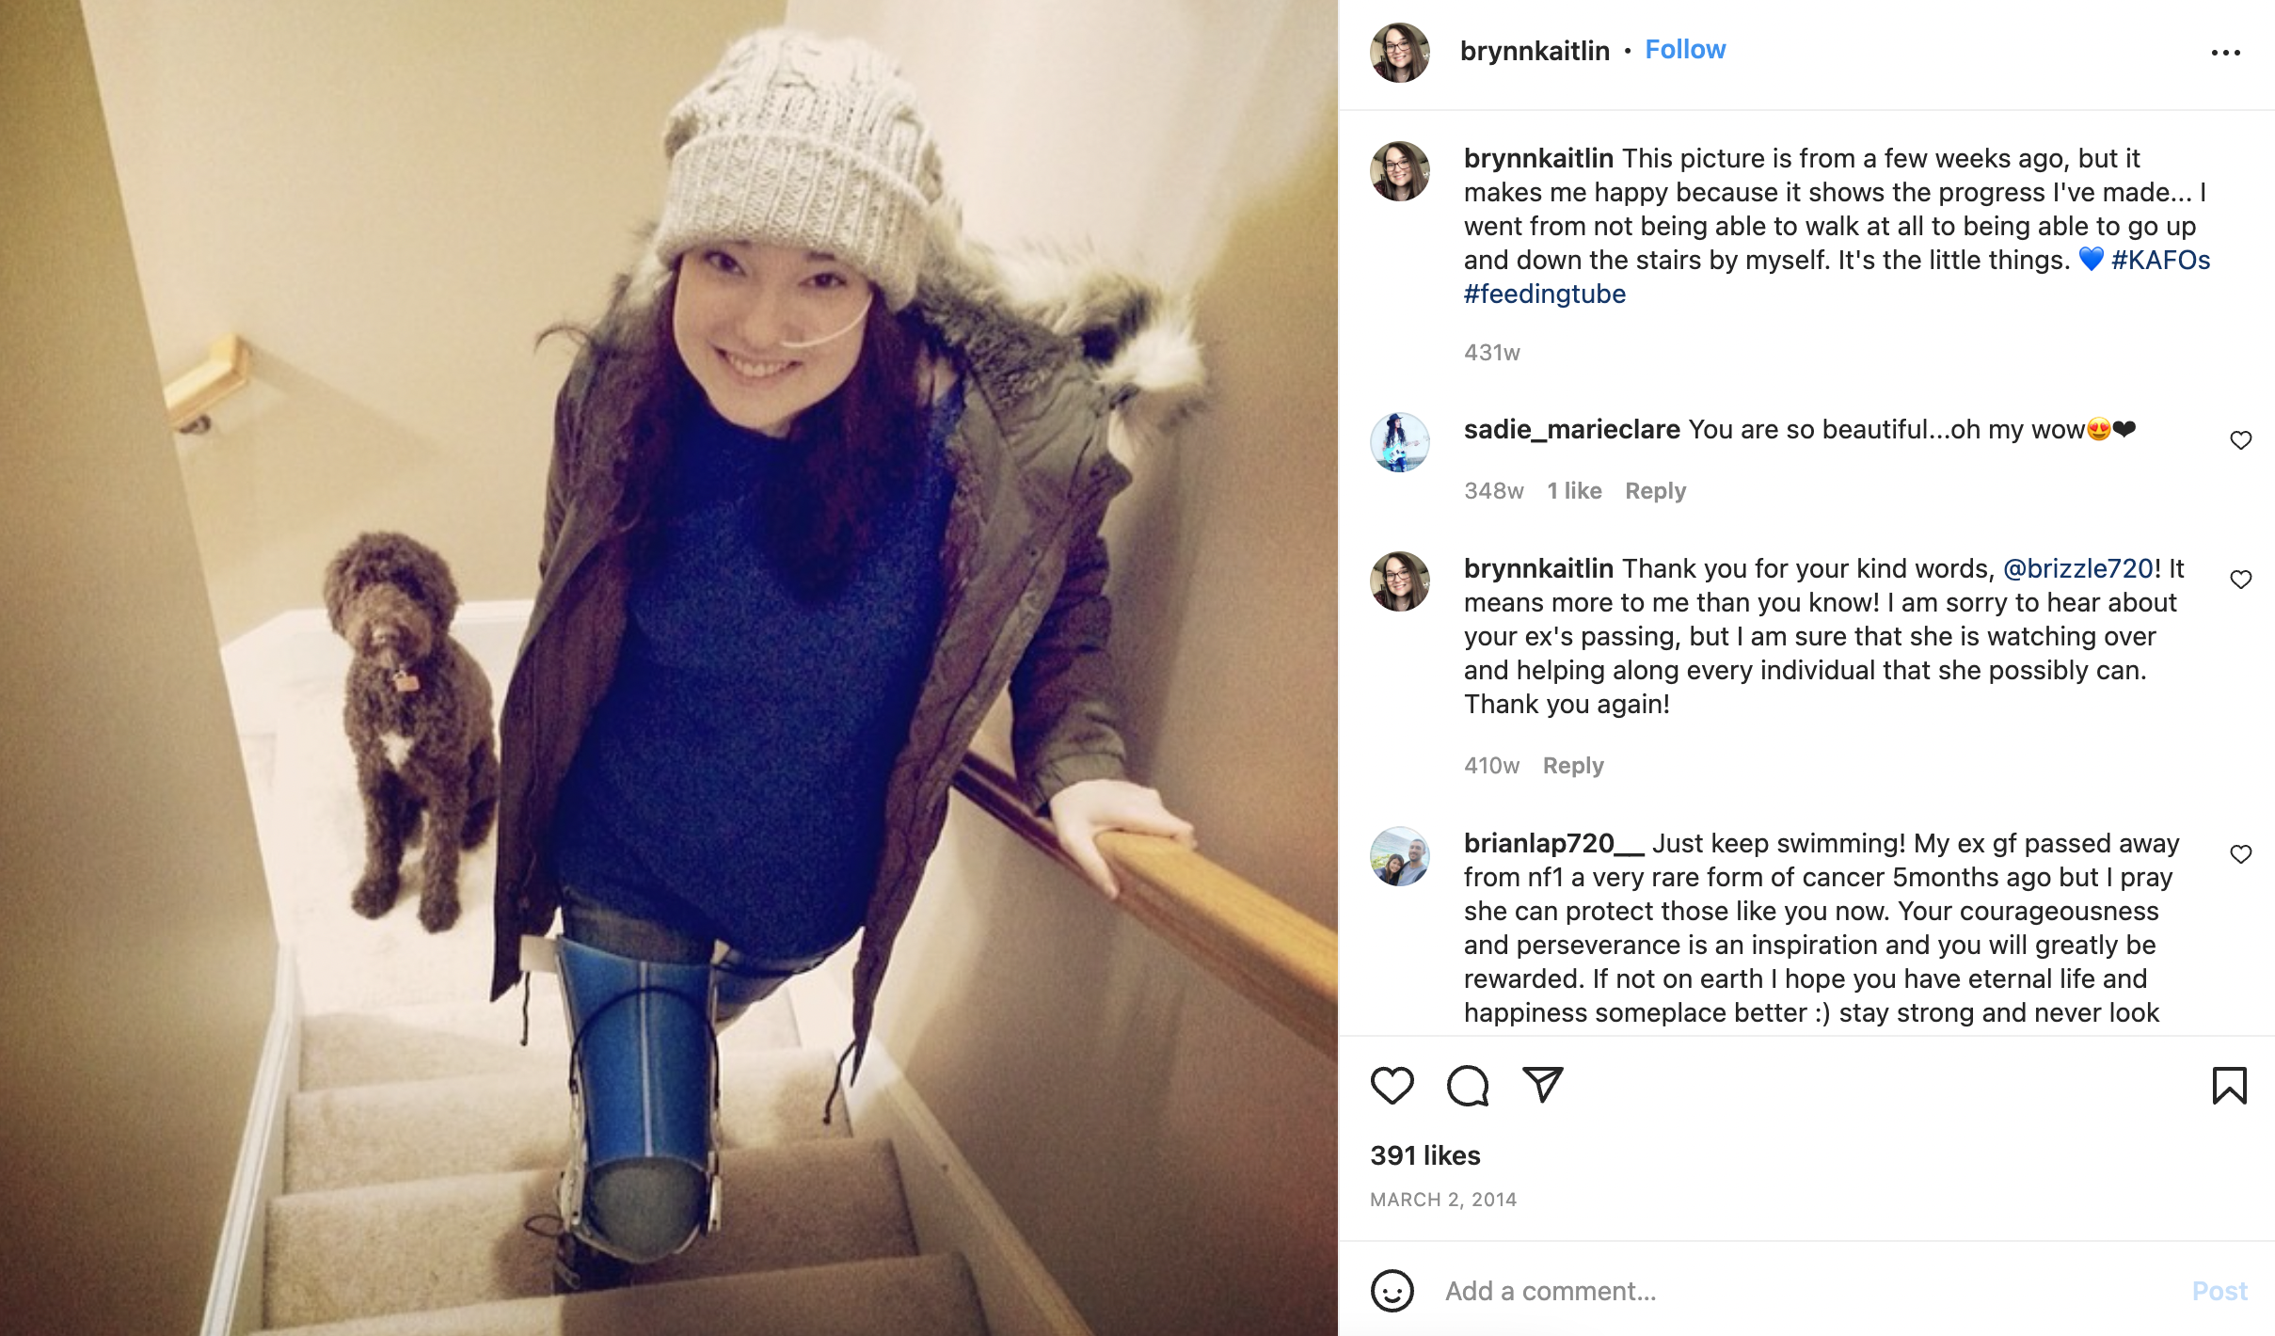Open the three-dot more options menu
Image resolution: width=2275 pixels, height=1336 pixels.
click(x=2225, y=53)
